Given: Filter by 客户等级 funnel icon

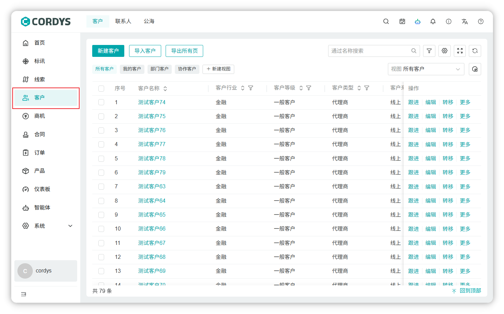Looking at the screenshot, I should coord(309,88).
